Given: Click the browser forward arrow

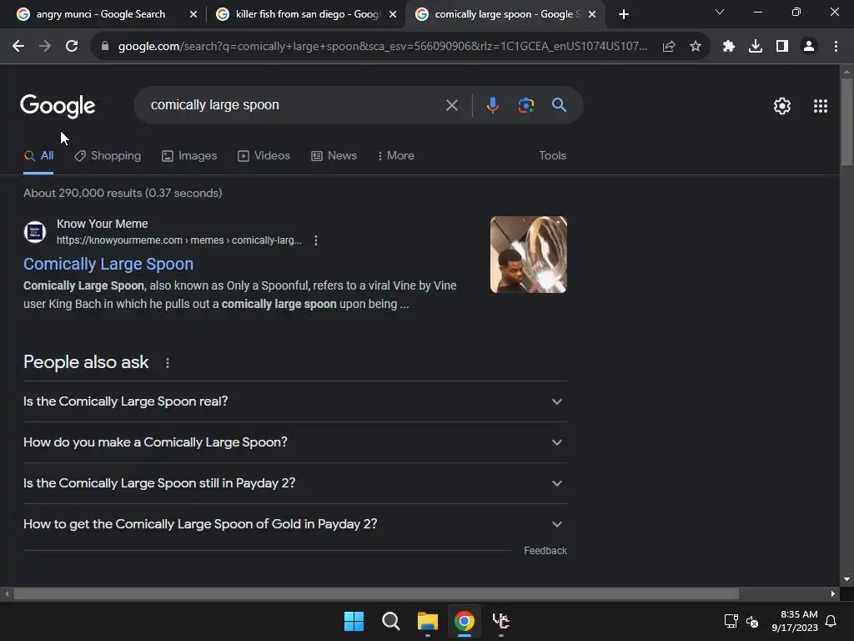Looking at the screenshot, I should [45, 47].
